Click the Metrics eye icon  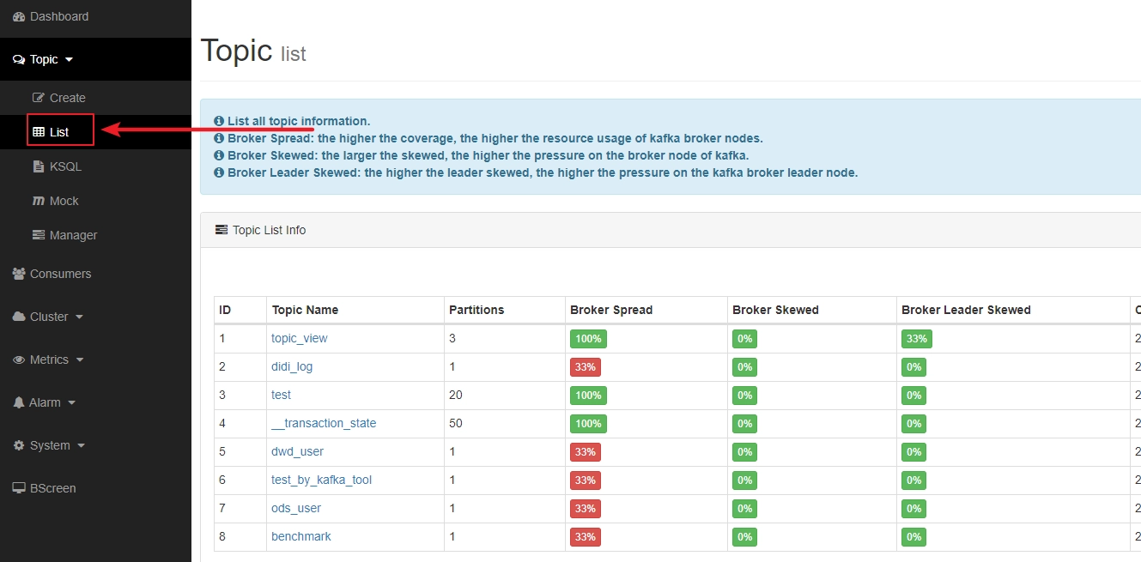[x=19, y=360]
